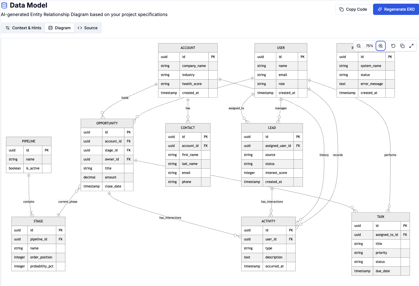Screen dimensions: 419x286
Task: Click the manages relationship label
Action: (x=281, y=108)
